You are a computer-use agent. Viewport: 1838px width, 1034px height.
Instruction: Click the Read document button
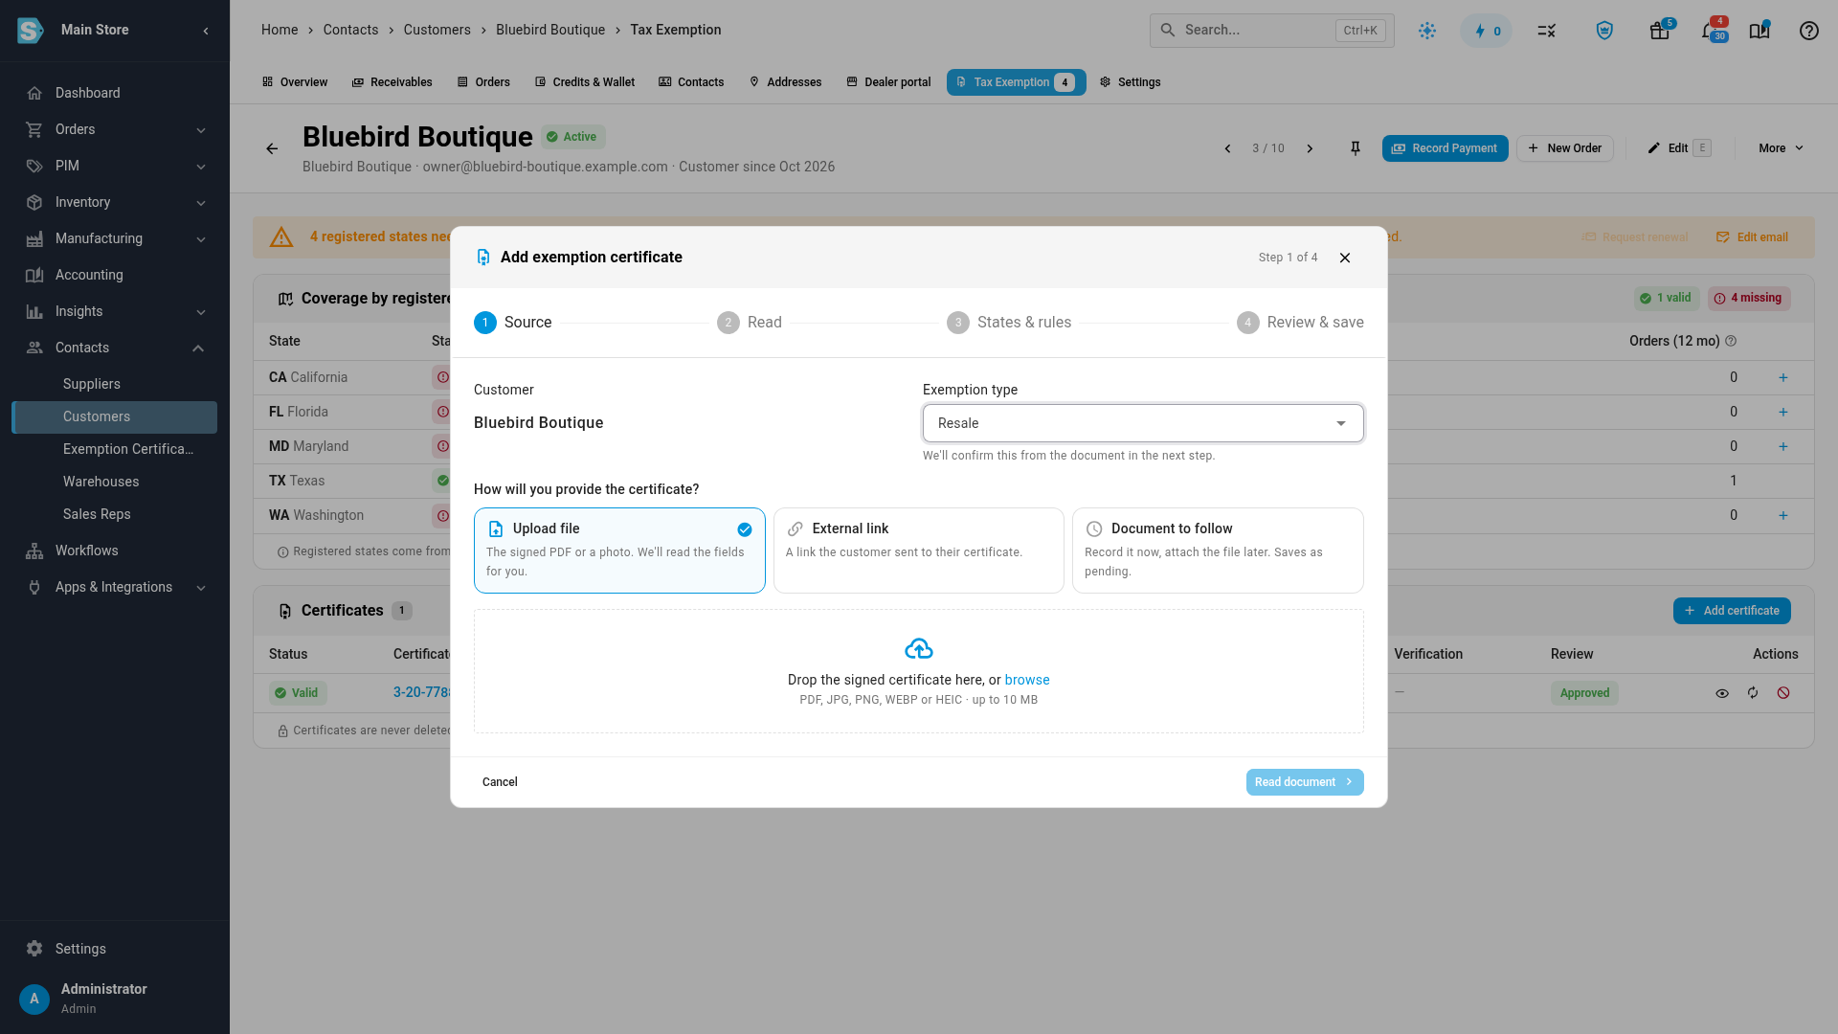pos(1305,782)
